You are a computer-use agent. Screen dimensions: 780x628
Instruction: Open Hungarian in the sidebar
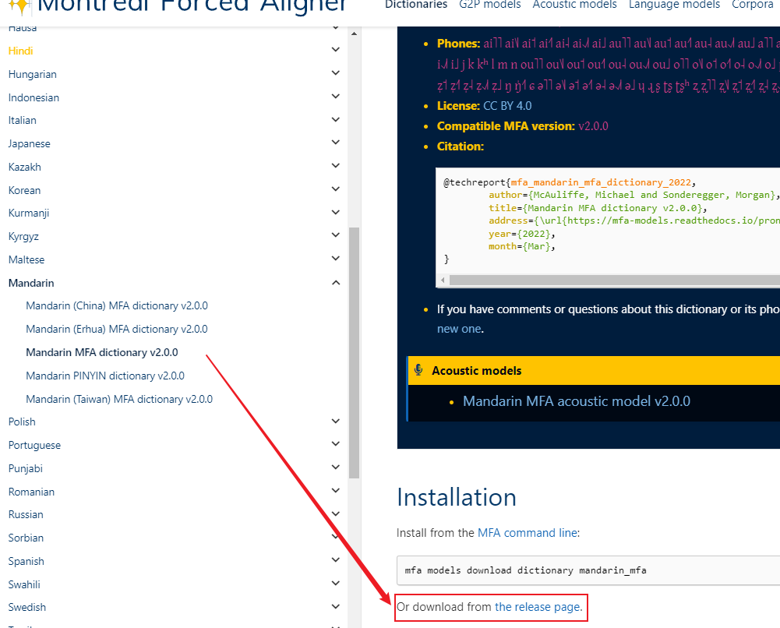[x=32, y=75]
